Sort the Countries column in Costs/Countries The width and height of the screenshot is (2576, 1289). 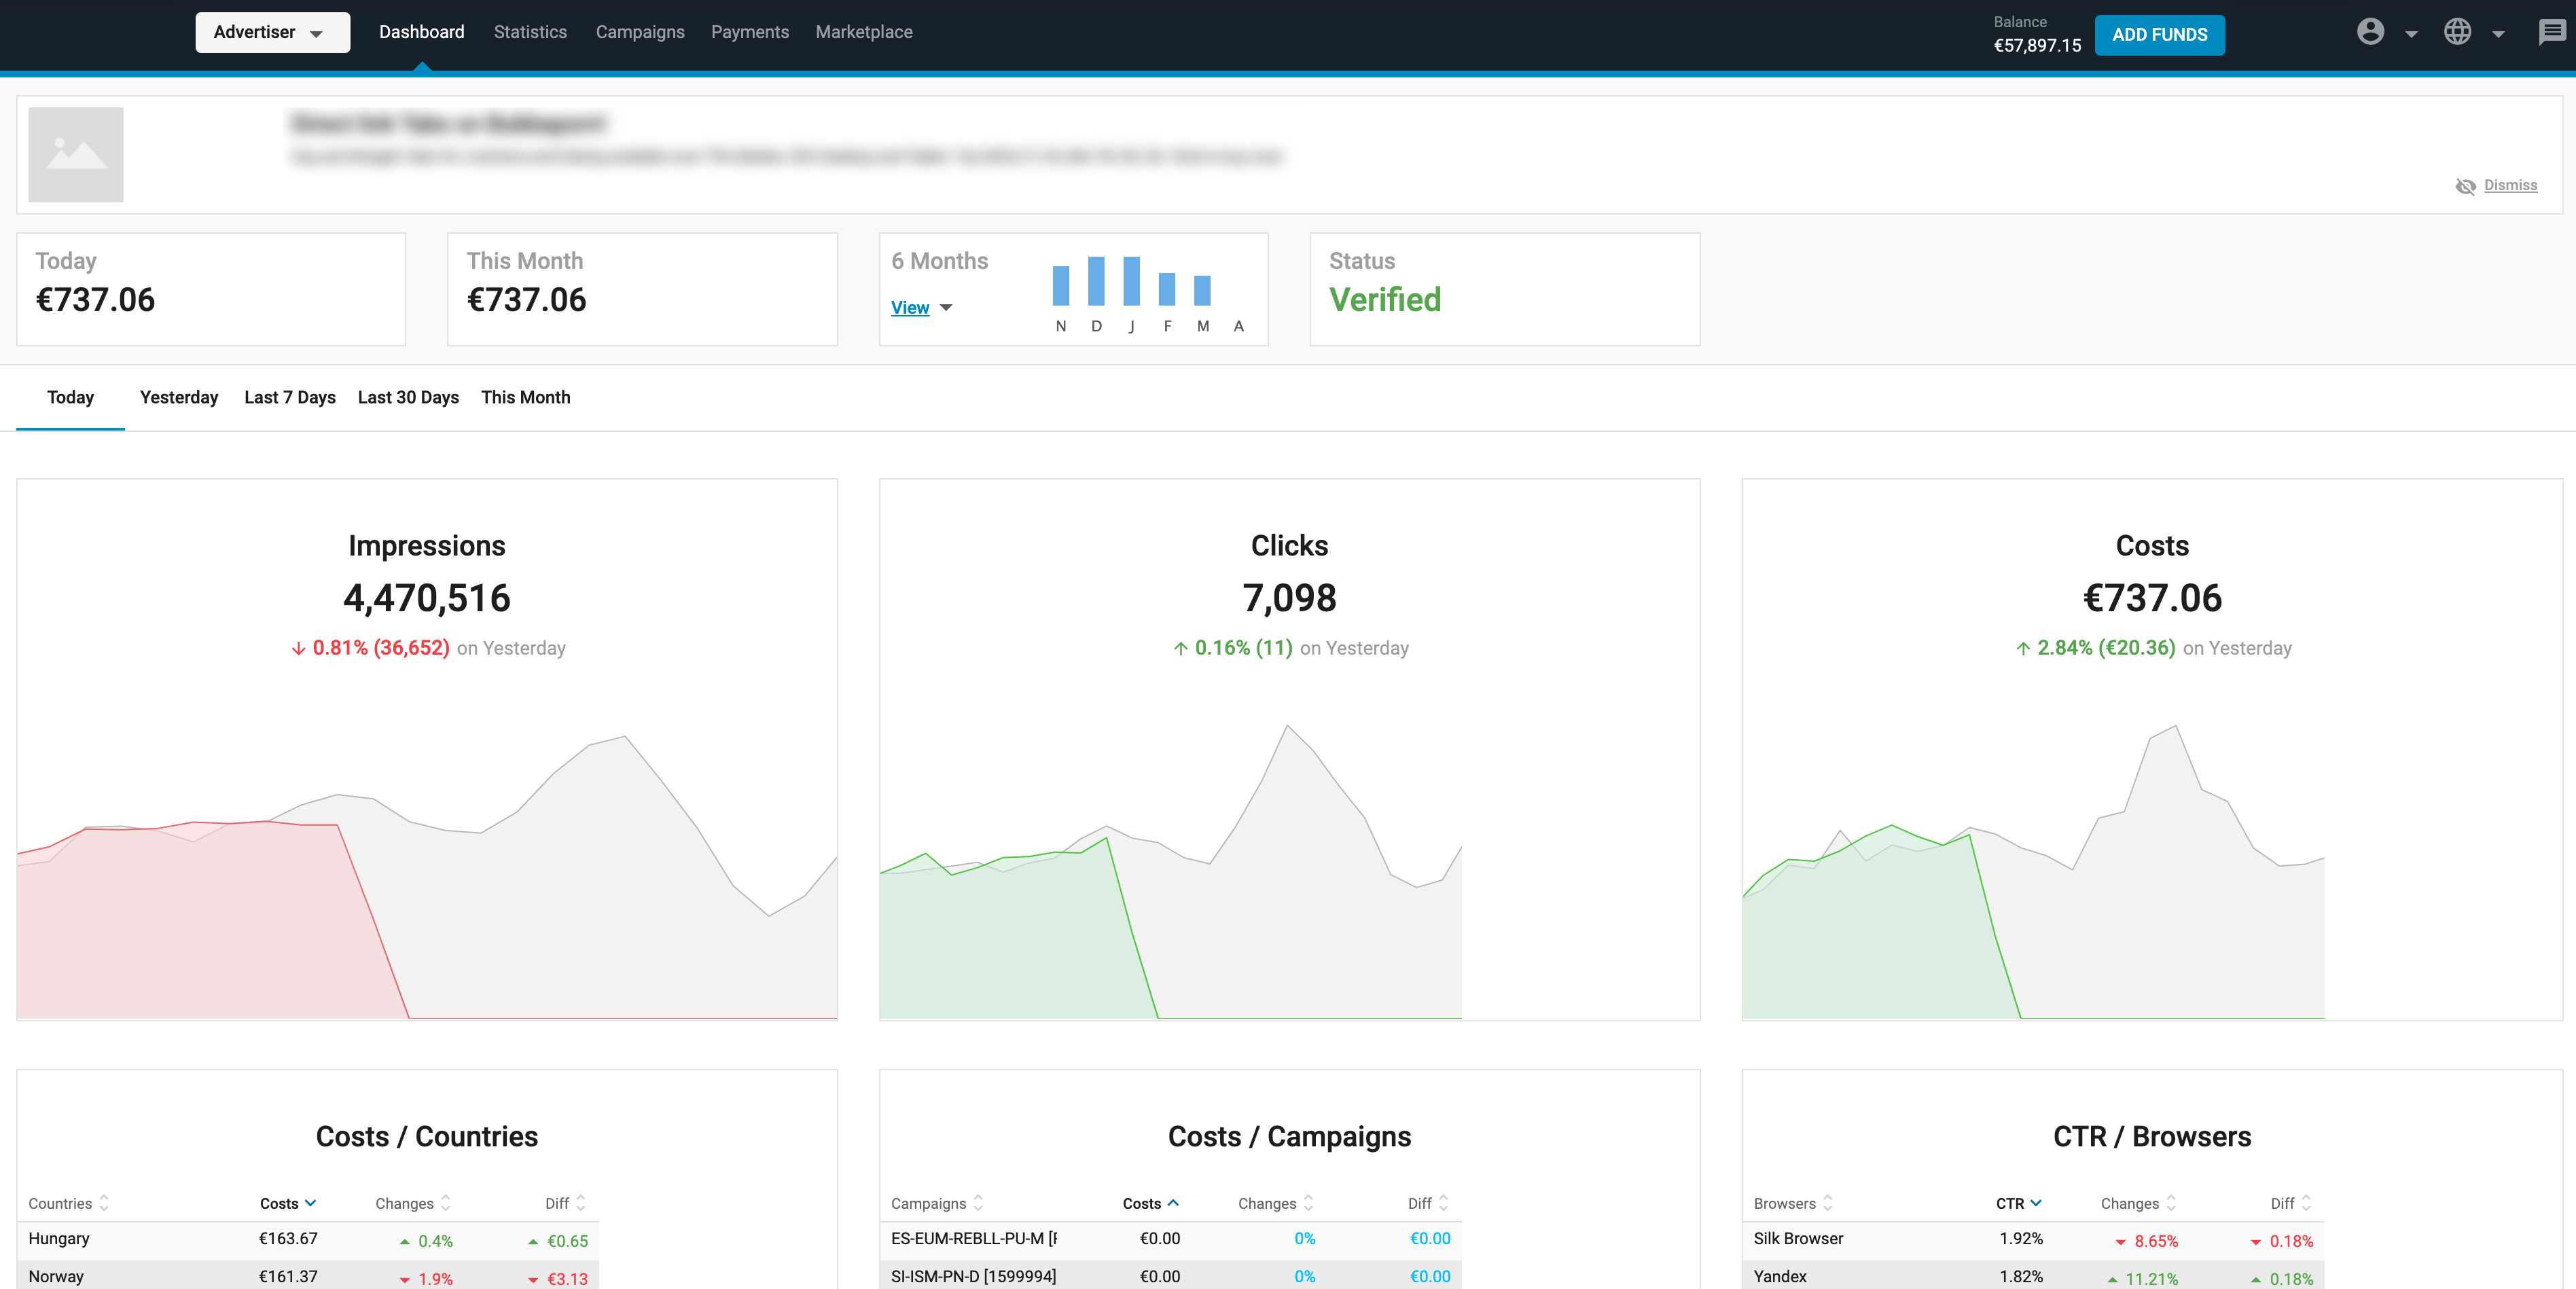click(x=105, y=1203)
